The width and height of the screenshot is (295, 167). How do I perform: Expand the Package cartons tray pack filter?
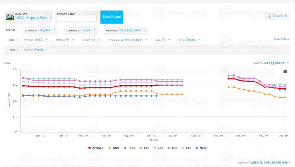pos(128,40)
